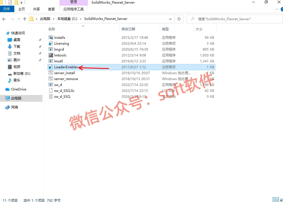Open the 应用程序工具 tab

74,9
